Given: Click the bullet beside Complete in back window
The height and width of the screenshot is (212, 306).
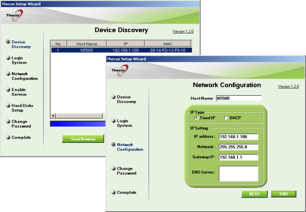Looking at the screenshot, I should coord(8,137).
